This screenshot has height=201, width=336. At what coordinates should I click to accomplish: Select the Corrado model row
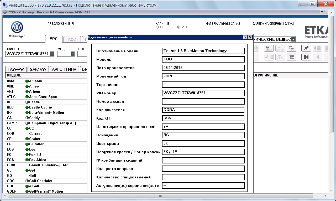tap(46, 134)
